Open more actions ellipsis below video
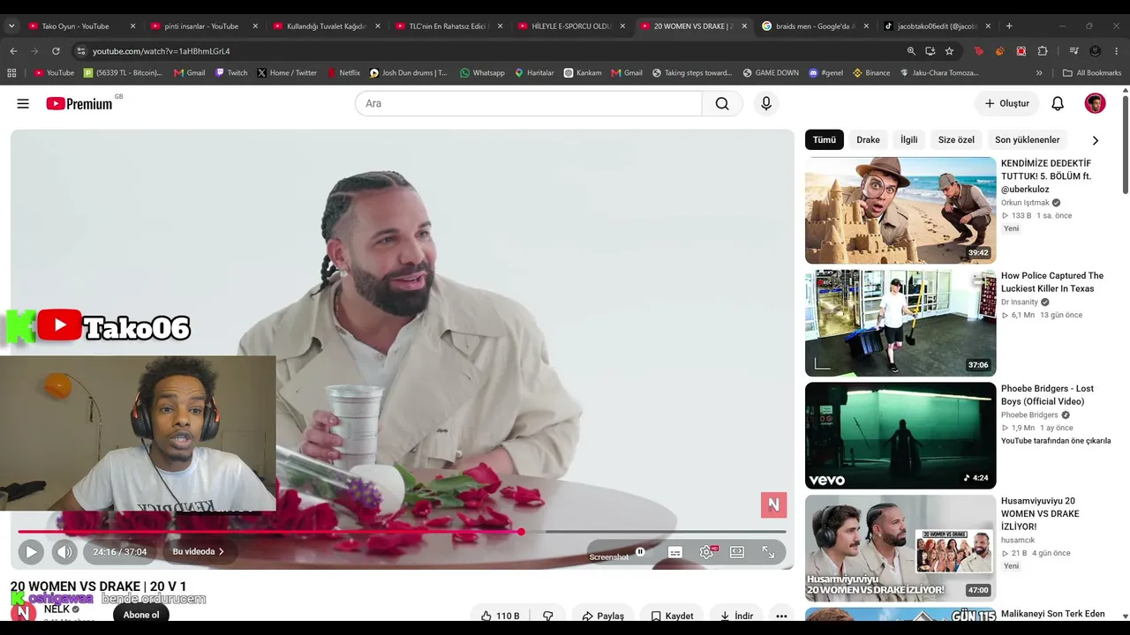Screen dimensions: 1130x635 (781, 616)
